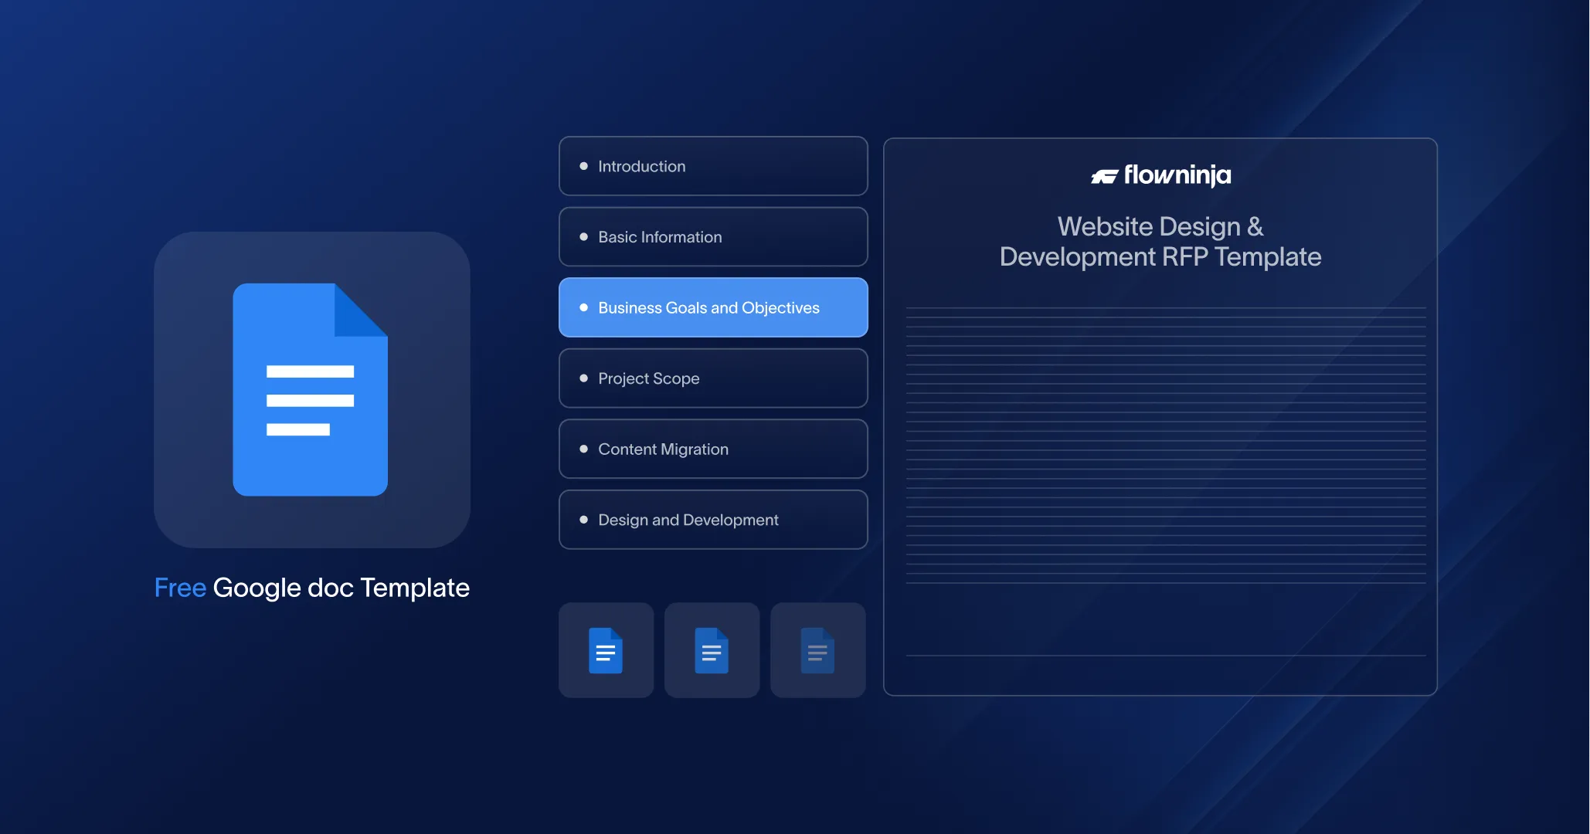Click the lined document body preview
The height and width of the screenshot is (834, 1590).
pyautogui.click(x=1165, y=444)
